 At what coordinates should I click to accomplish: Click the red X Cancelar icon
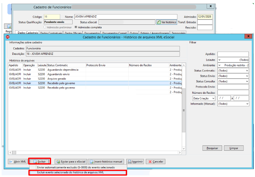tap(150, 162)
